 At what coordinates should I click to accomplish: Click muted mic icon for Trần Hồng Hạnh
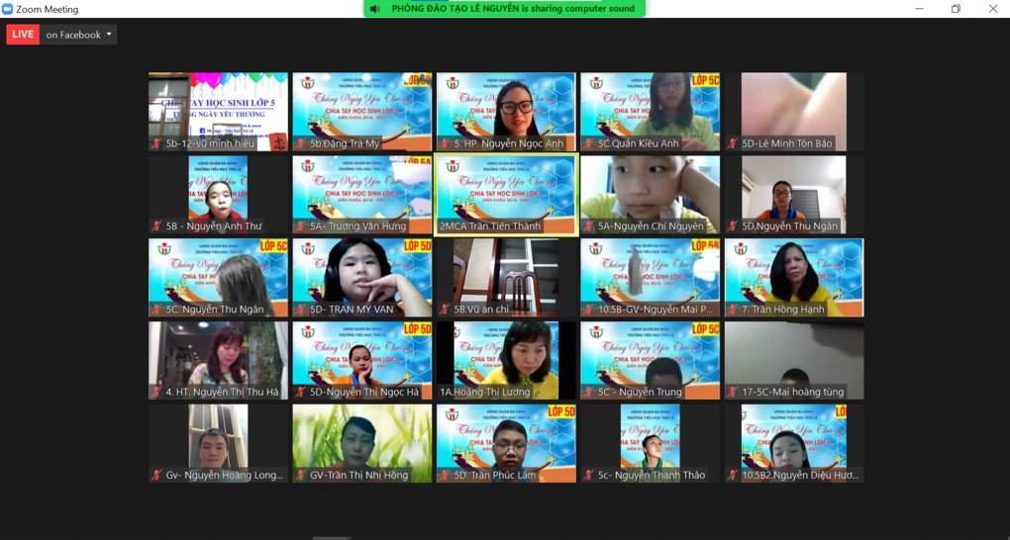tap(732, 310)
